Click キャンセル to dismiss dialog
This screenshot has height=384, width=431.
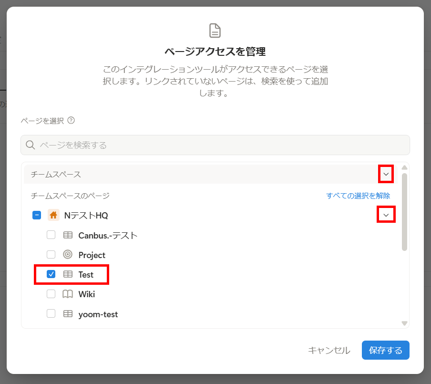[329, 350]
